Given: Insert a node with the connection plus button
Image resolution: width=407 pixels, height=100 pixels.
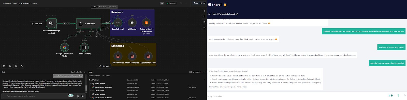Looking at the screenshot, I should [64, 24].
